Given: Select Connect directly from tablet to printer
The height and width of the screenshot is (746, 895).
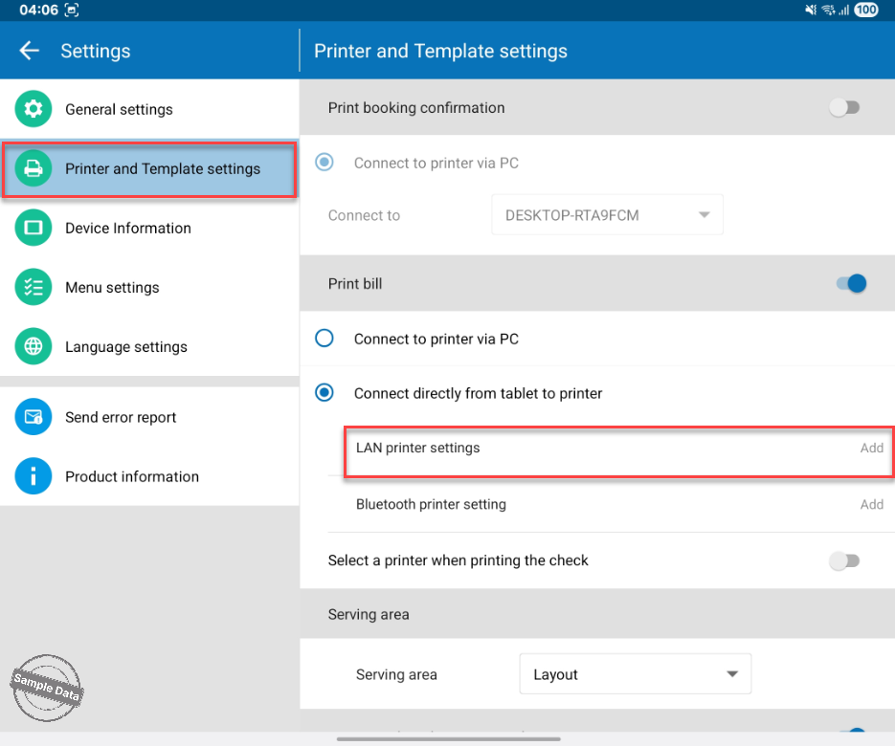Looking at the screenshot, I should 324,393.
